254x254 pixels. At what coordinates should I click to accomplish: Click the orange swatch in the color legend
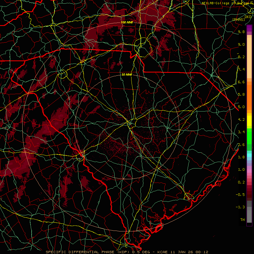[x=249, y=97]
